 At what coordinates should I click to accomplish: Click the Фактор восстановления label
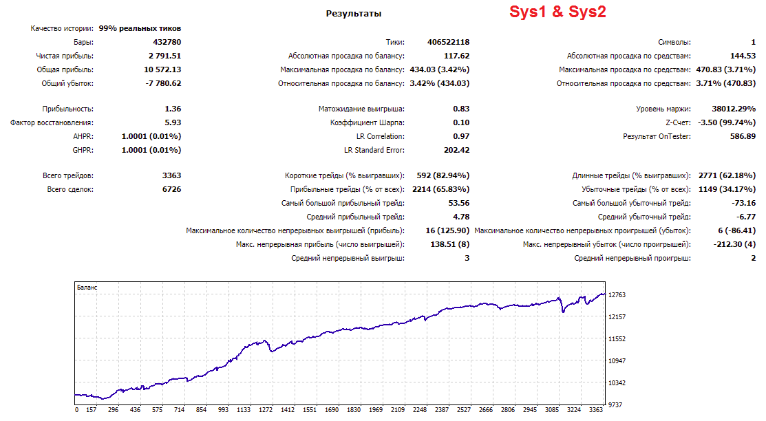pos(52,122)
